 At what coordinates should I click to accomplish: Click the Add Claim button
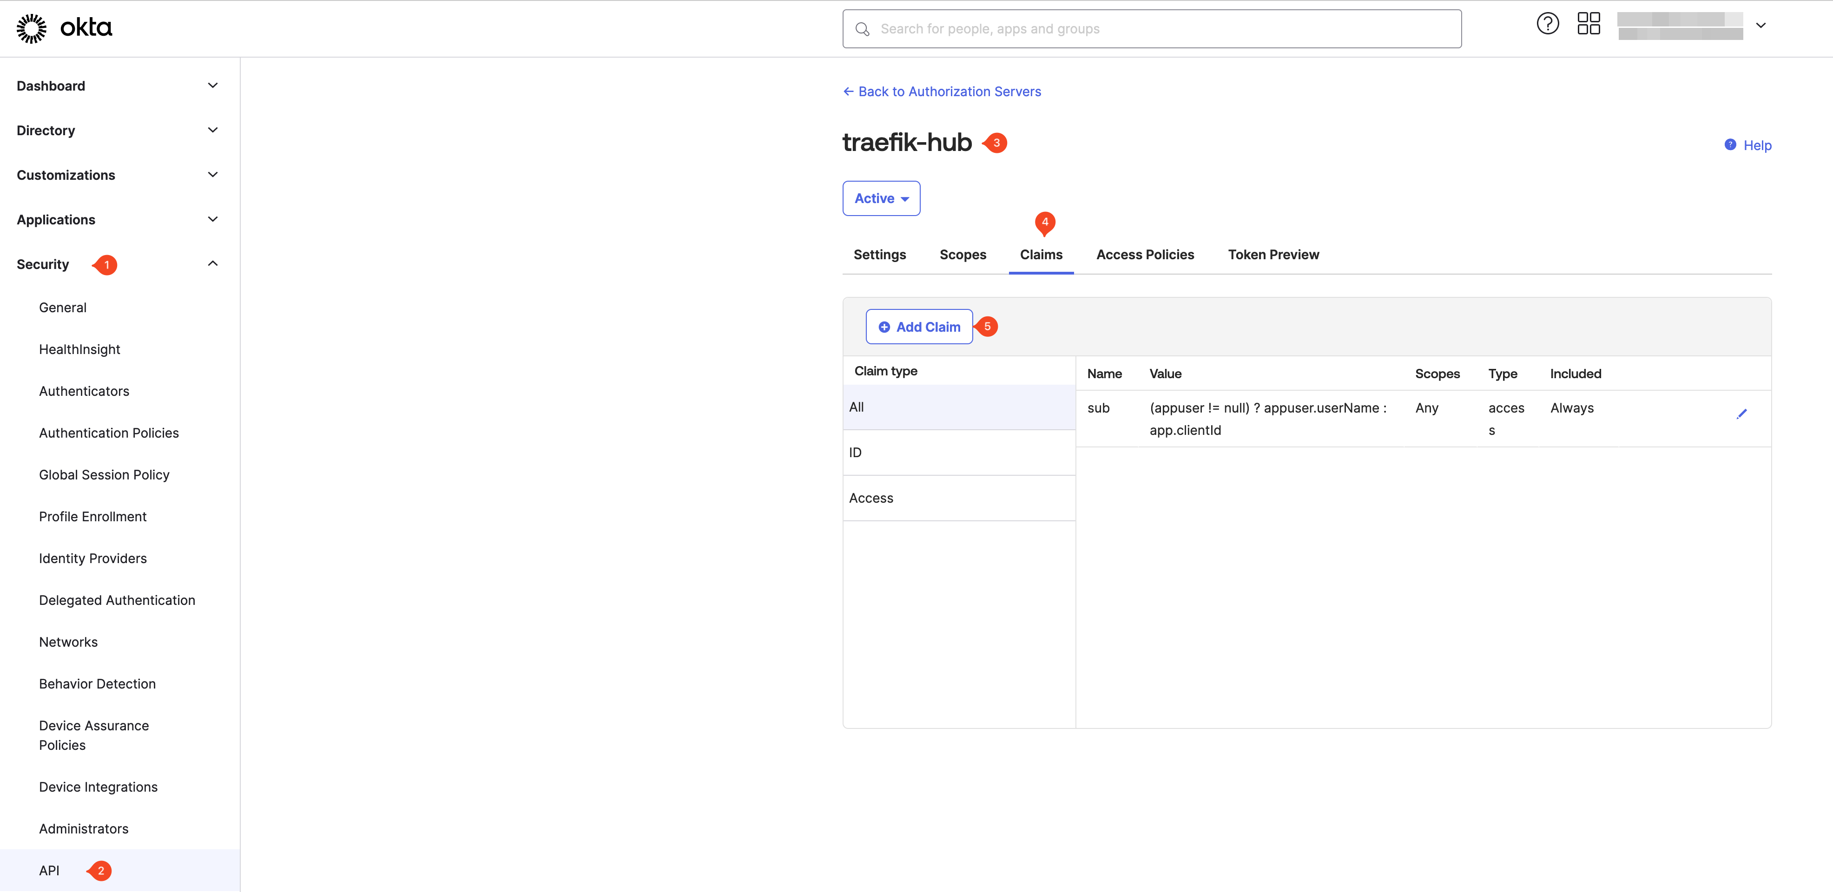coord(920,326)
